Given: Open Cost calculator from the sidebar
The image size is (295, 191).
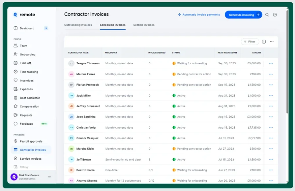Looking at the screenshot, I should [30, 98].
